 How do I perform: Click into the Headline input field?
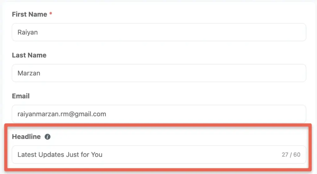pos(159,154)
